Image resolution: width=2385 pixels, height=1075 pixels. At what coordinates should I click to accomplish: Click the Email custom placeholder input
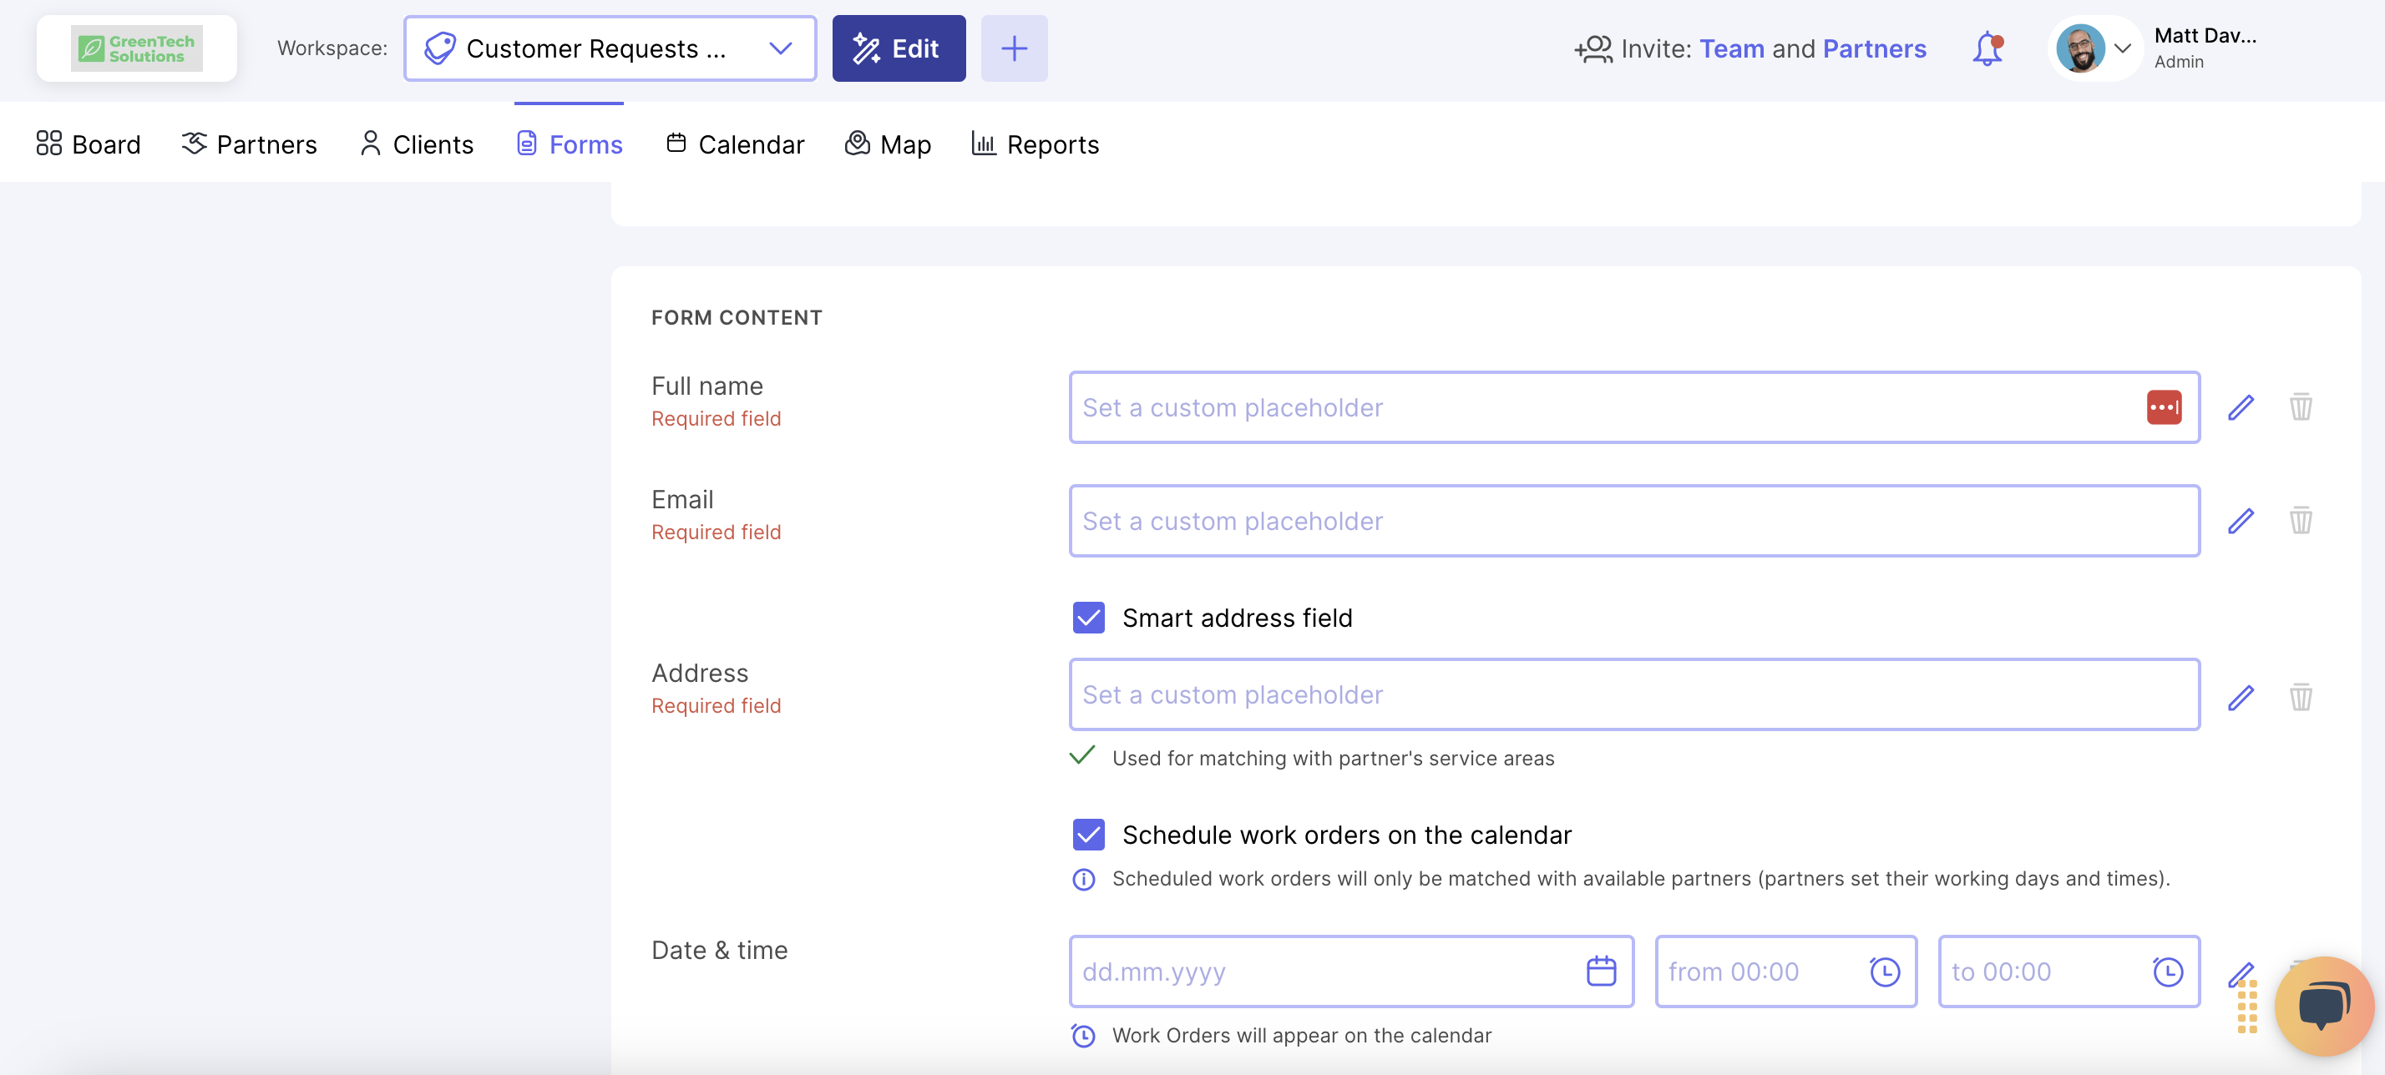1633,521
